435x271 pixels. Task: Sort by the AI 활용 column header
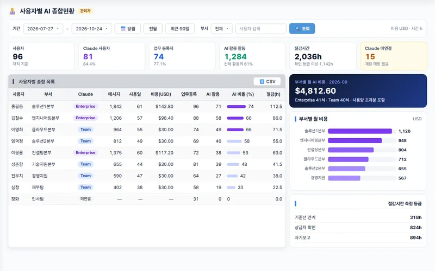point(213,94)
